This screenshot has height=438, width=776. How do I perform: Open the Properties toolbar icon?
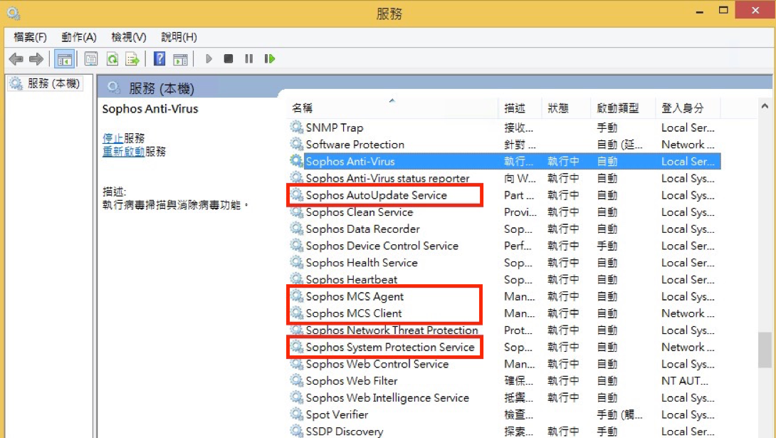(x=91, y=59)
